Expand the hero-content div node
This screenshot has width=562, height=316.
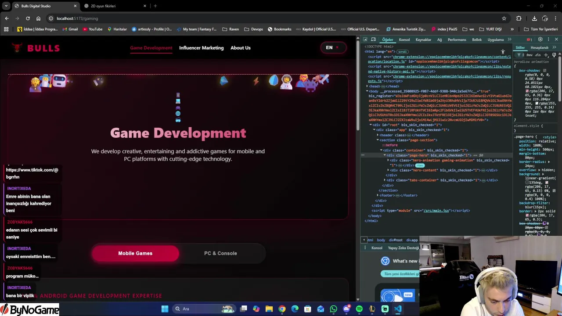tap(389, 170)
